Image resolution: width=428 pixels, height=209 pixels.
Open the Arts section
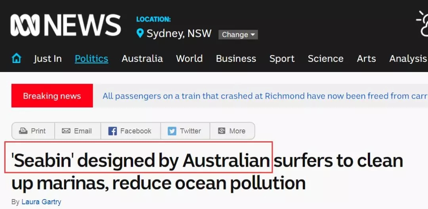(x=366, y=59)
